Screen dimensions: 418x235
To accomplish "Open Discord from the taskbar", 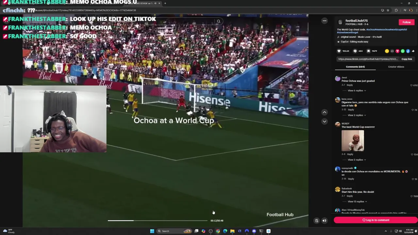I will point(254,231).
